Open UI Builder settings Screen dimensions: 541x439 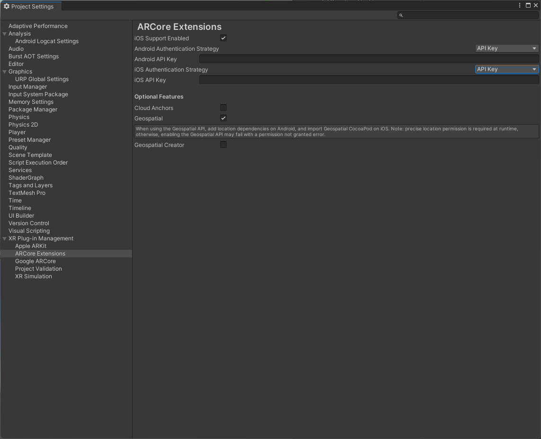pyautogui.click(x=21, y=216)
